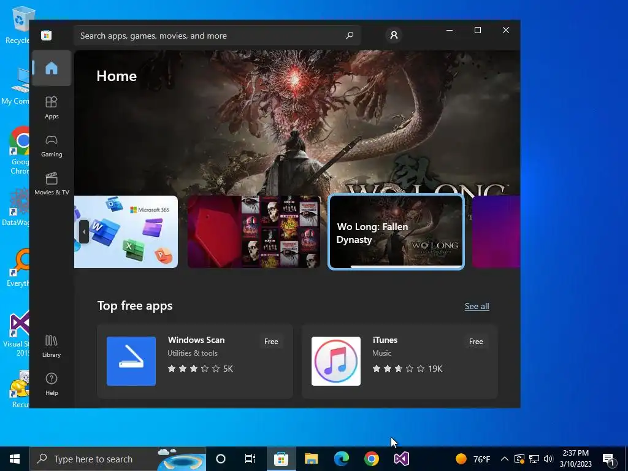Image resolution: width=628 pixels, height=471 pixels.
Task: Click the Top free apps heading
Action: (135, 305)
